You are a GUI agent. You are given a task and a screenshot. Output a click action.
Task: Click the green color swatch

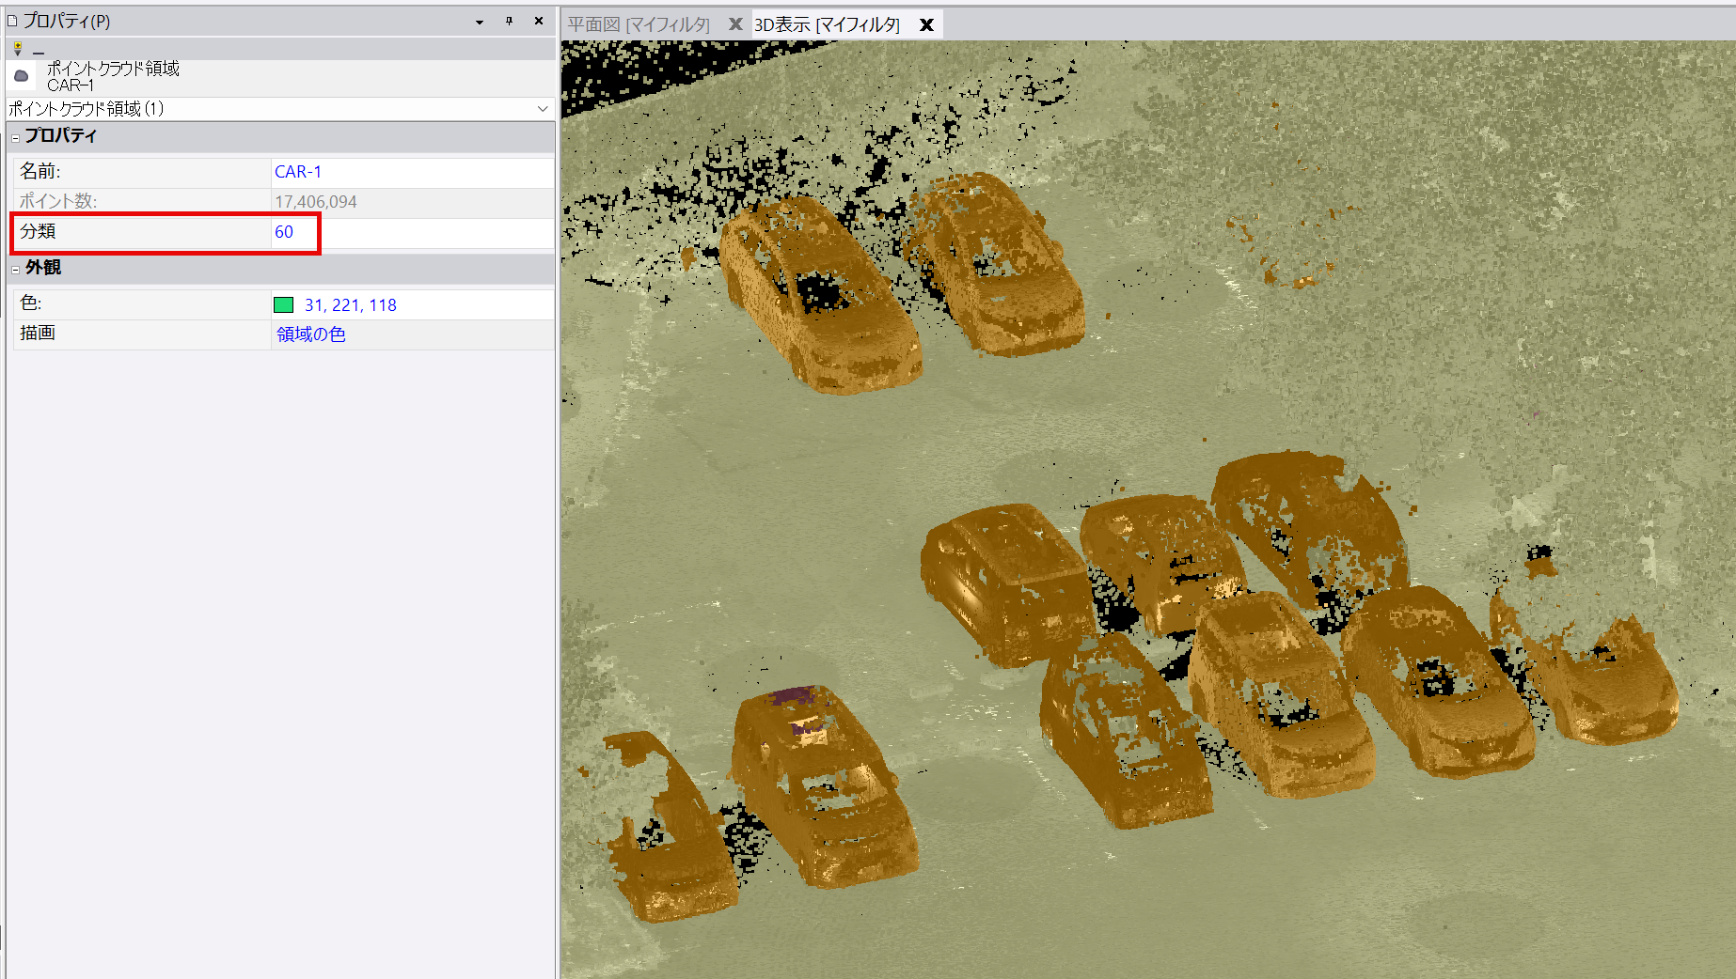[x=283, y=305]
